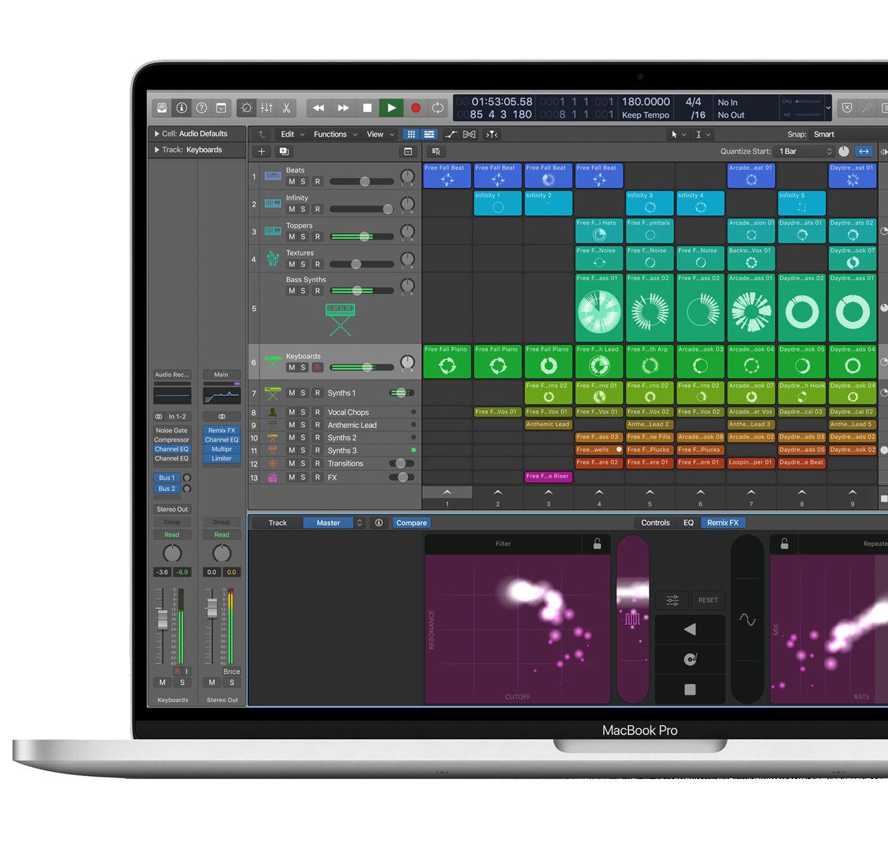Viewport: 888px width, 848px height.
Task: Switch to the Controls tab
Action: [655, 523]
